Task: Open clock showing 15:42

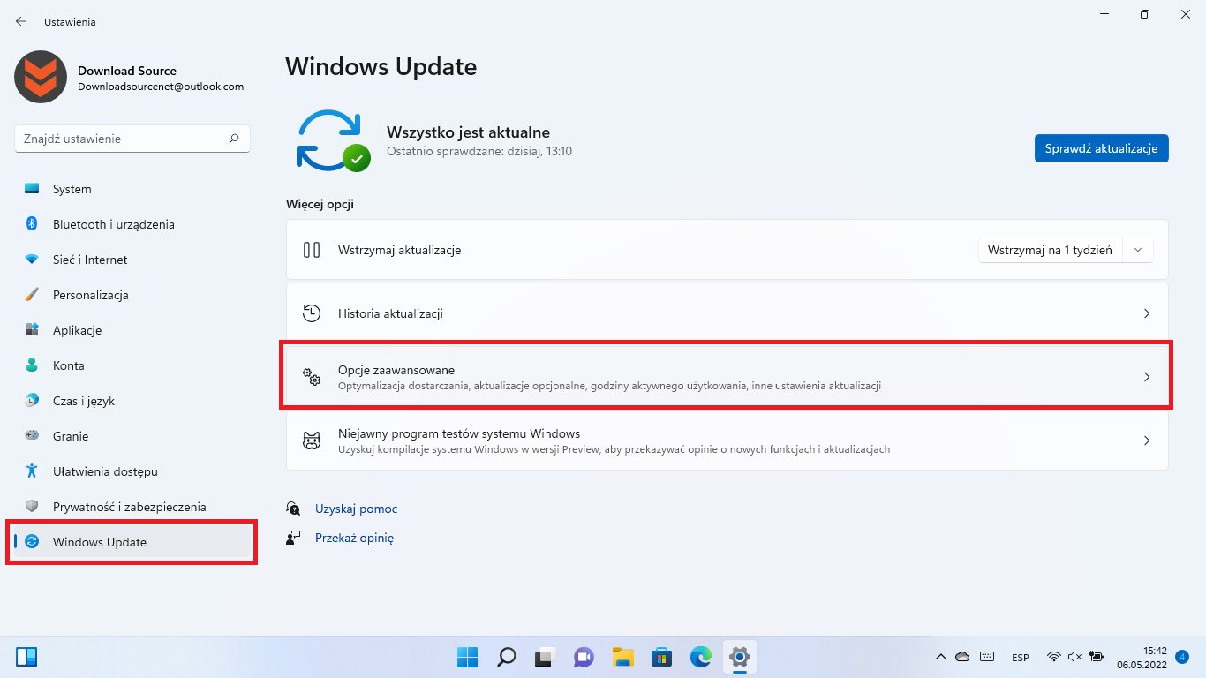Action: point(1142,657)
